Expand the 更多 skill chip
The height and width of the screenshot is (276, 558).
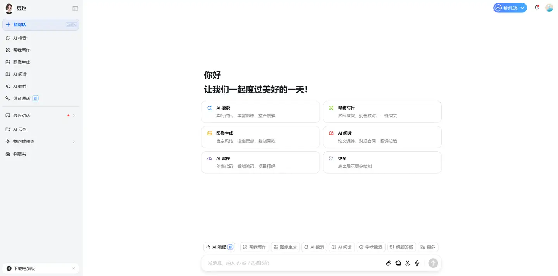click(428, 247)
